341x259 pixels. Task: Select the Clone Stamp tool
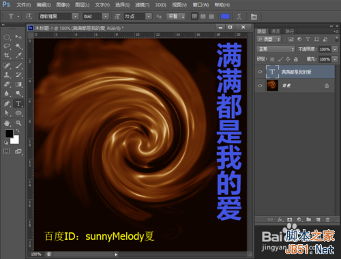click(7, 75)
